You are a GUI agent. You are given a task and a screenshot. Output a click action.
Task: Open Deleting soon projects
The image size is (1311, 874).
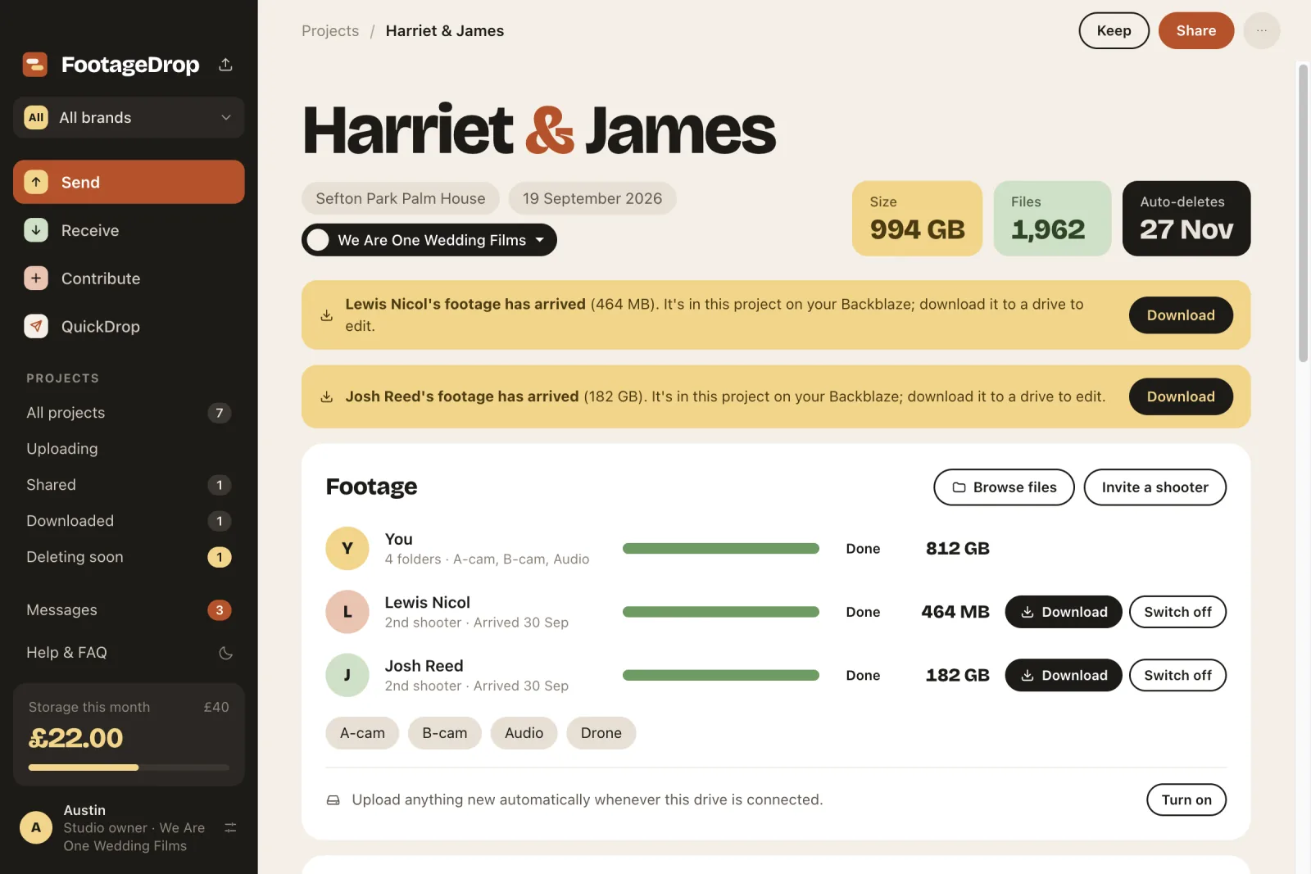click(x=129, y=557)
